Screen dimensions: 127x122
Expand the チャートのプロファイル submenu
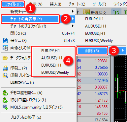pos(73,26)
